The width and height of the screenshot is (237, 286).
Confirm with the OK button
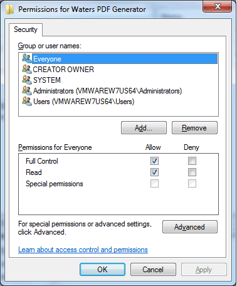(x=102, y=270)
